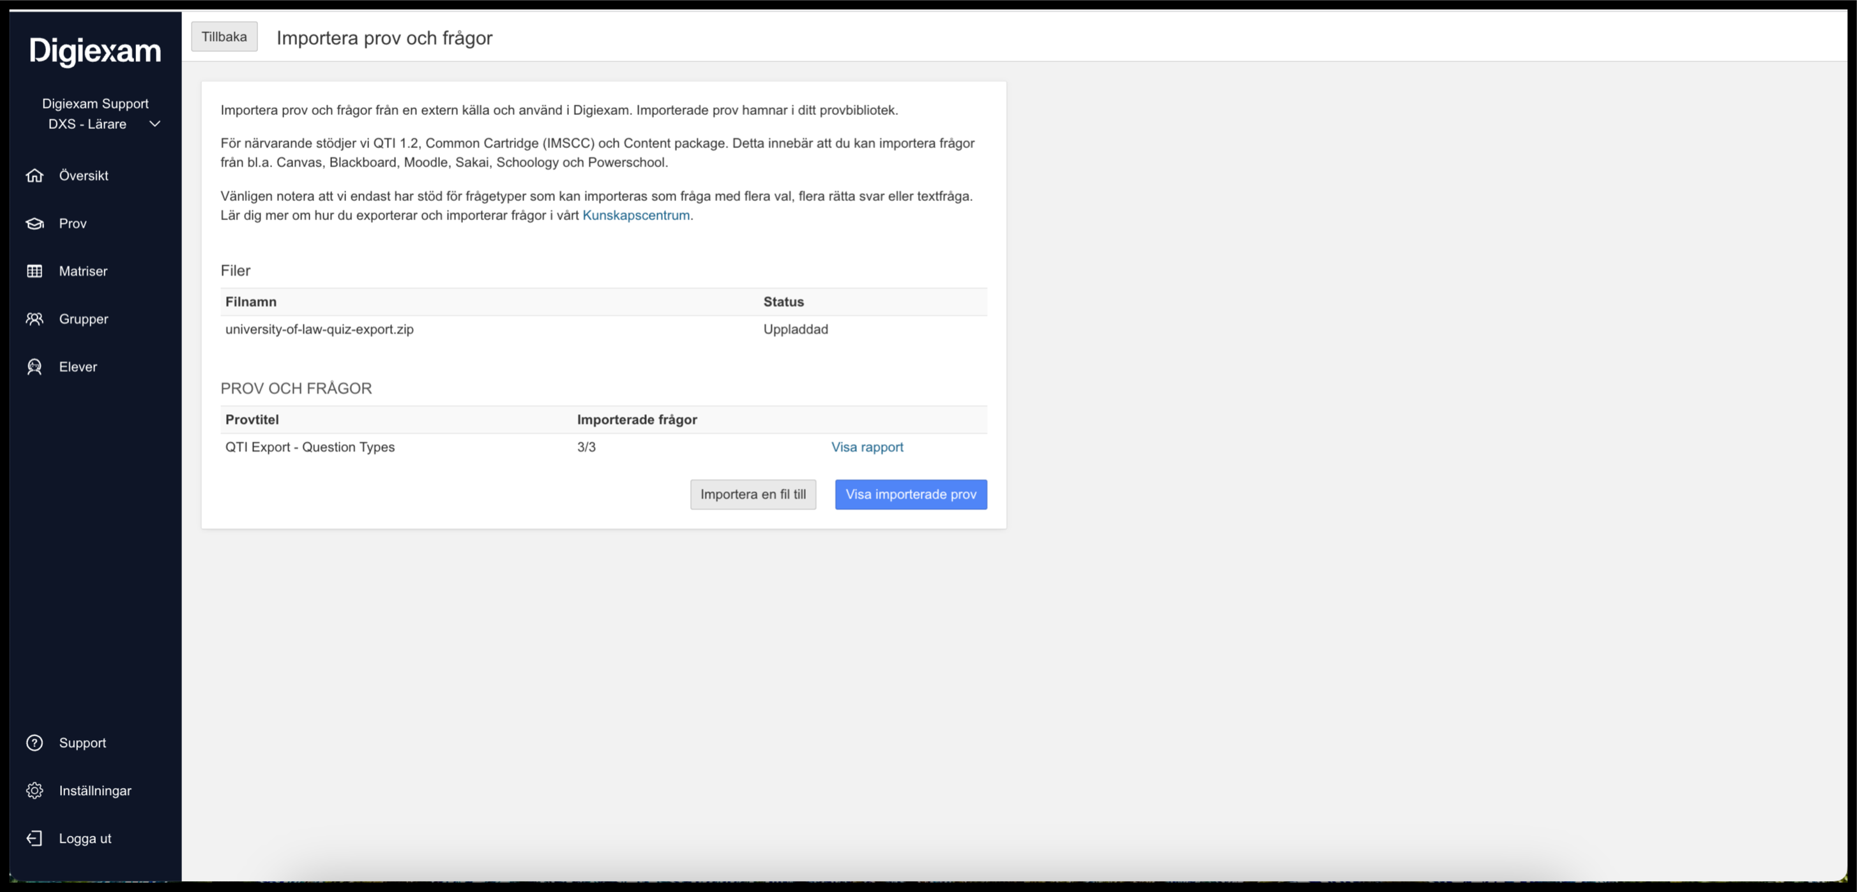The width and height of the screenshot is (1857, 892).
Task: Click file name university-of-law-quiz-export.zip
Action: pos(319,329)
